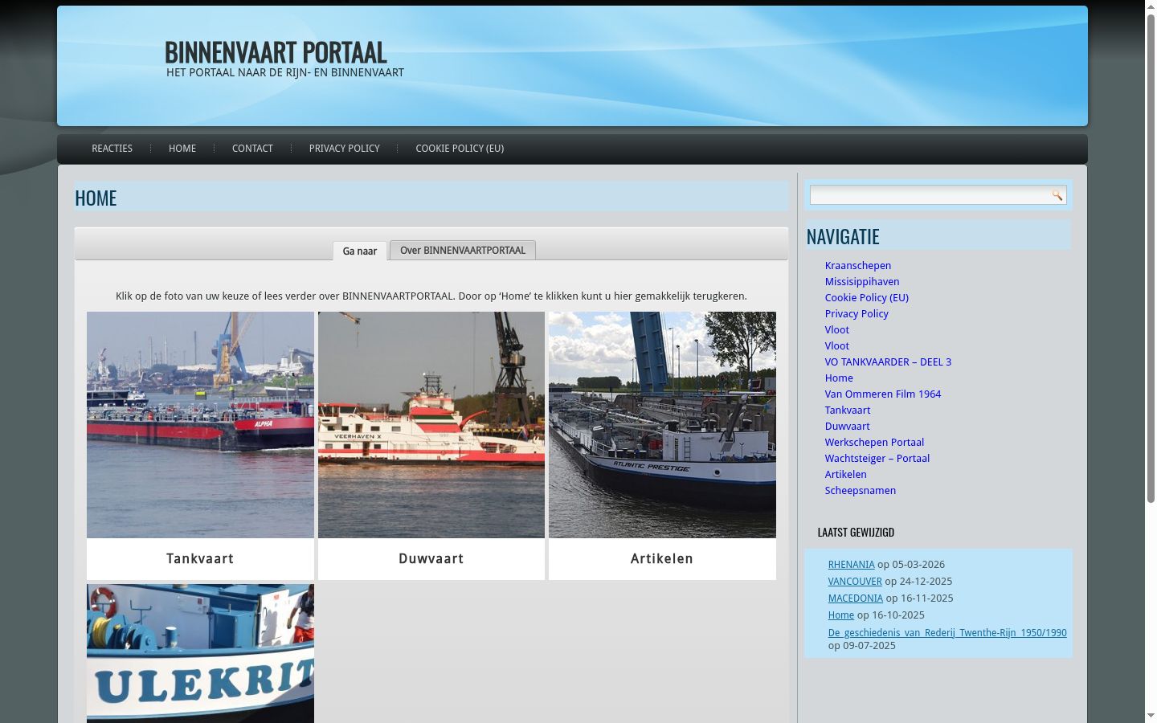Open Artikelen in the Navigatie list

pyautogui.click(x=845, y=474)
